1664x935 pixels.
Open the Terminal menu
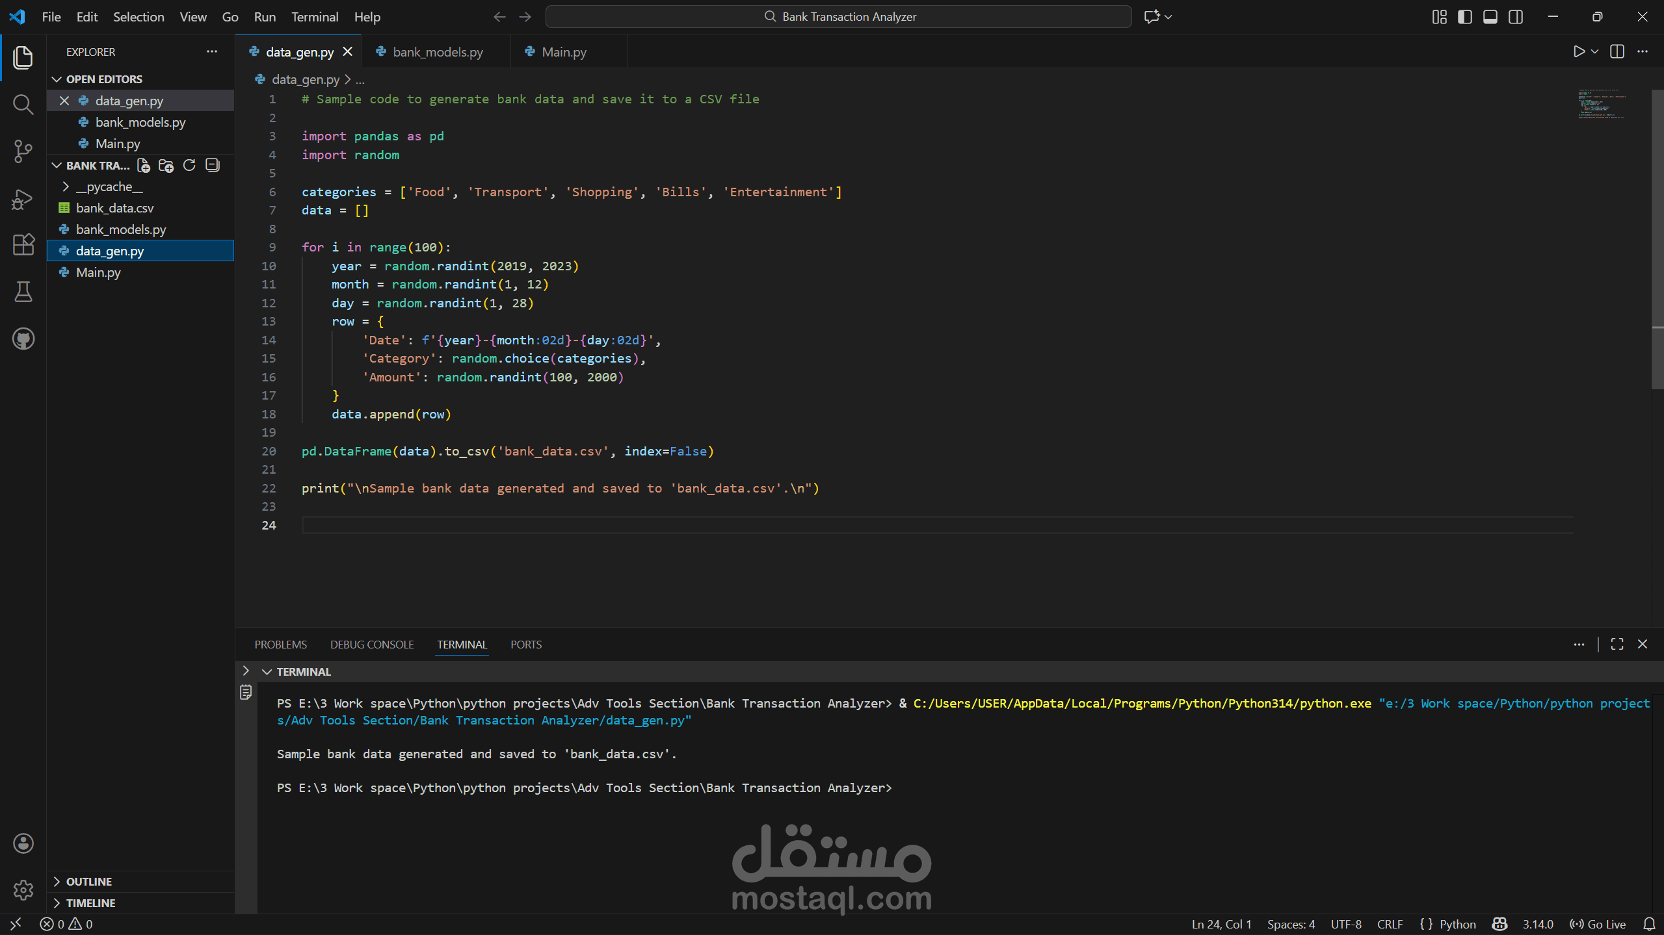[x=314, y=17]
